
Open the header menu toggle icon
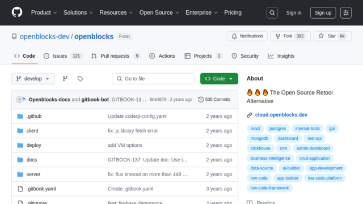(346, 12)
